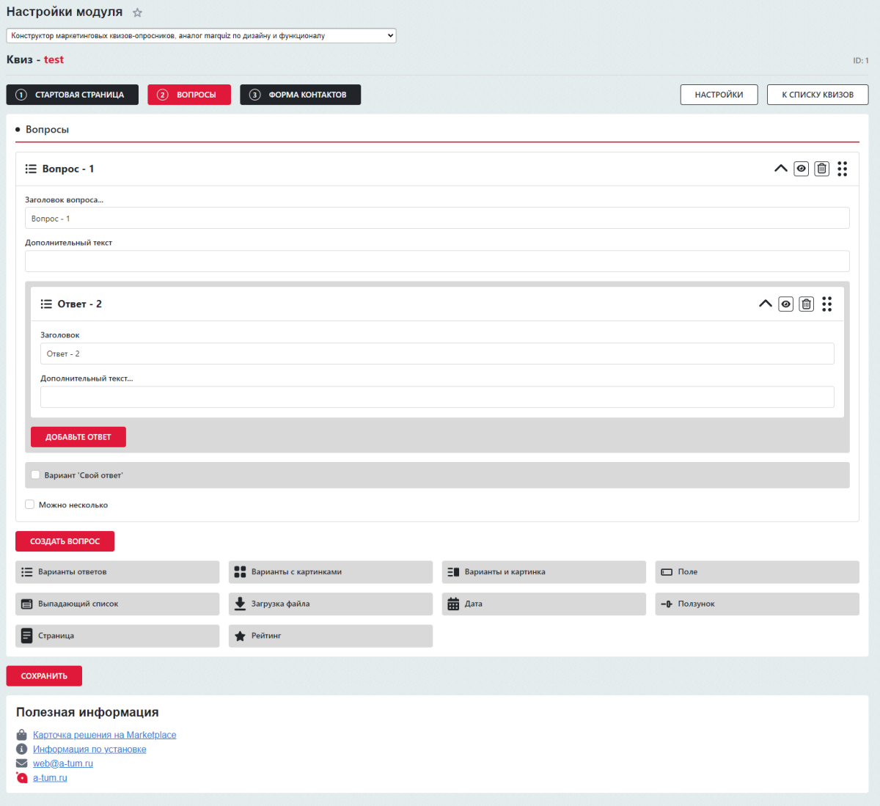Toggle visibility eye on Вопрос - 1

point(801,169)
